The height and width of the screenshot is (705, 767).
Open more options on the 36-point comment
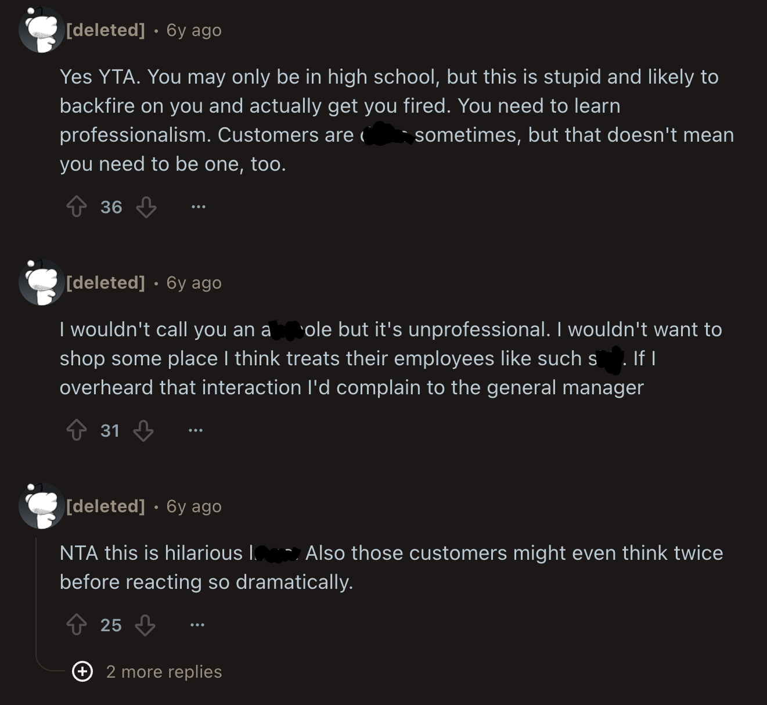click(x=198, y=207)
